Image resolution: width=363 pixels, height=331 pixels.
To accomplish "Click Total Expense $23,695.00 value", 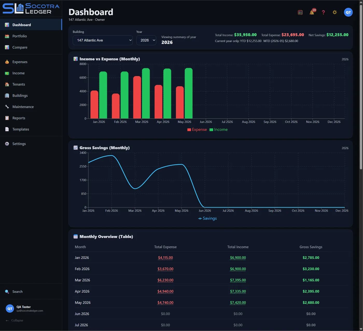I will coord(293,35).
